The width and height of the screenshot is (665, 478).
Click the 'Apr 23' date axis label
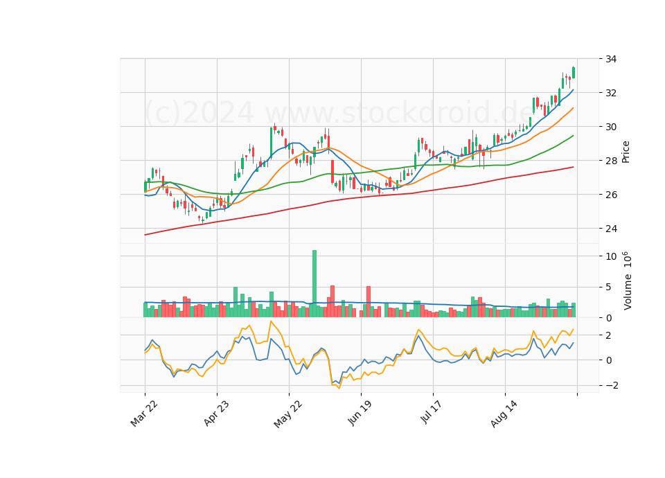pyautogui.click(x=216, y=414)
